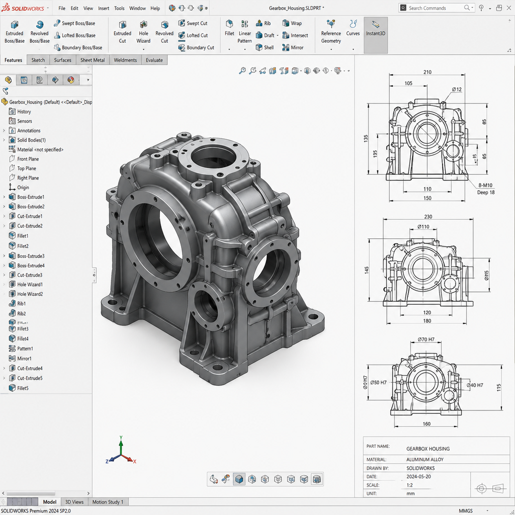Toggle Instant3D mode

(375, 35)
